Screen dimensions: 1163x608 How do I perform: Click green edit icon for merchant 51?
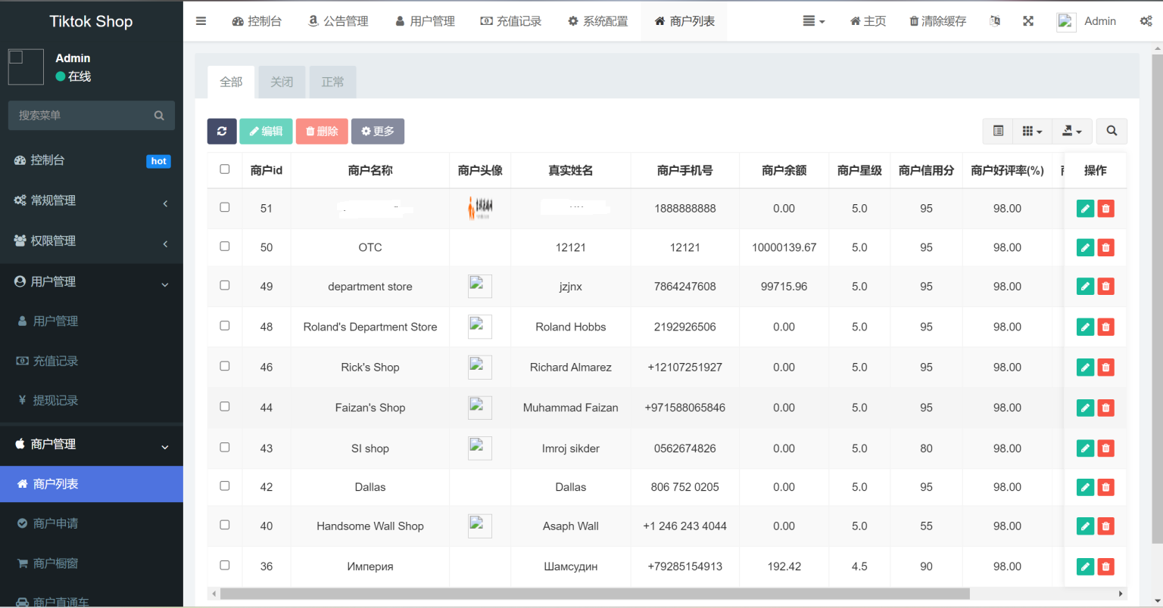tap(1085, 209)
